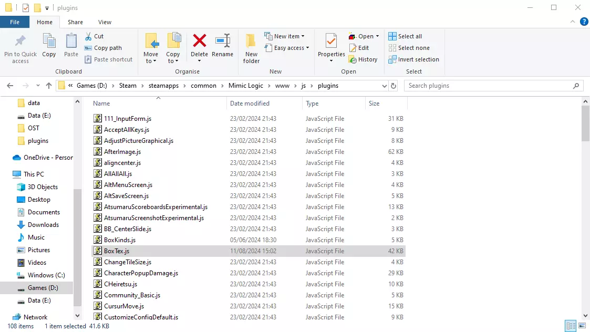Screen dimensions: 590x332
Task: Open recent locations dropdown arrow
Action: coord(38,86)
